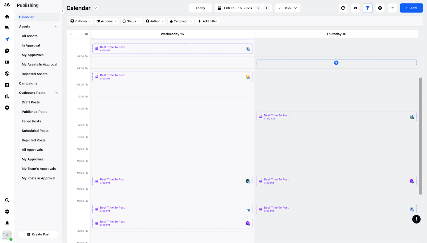Collapse the Assets section
427x243 pixels.
56,26
